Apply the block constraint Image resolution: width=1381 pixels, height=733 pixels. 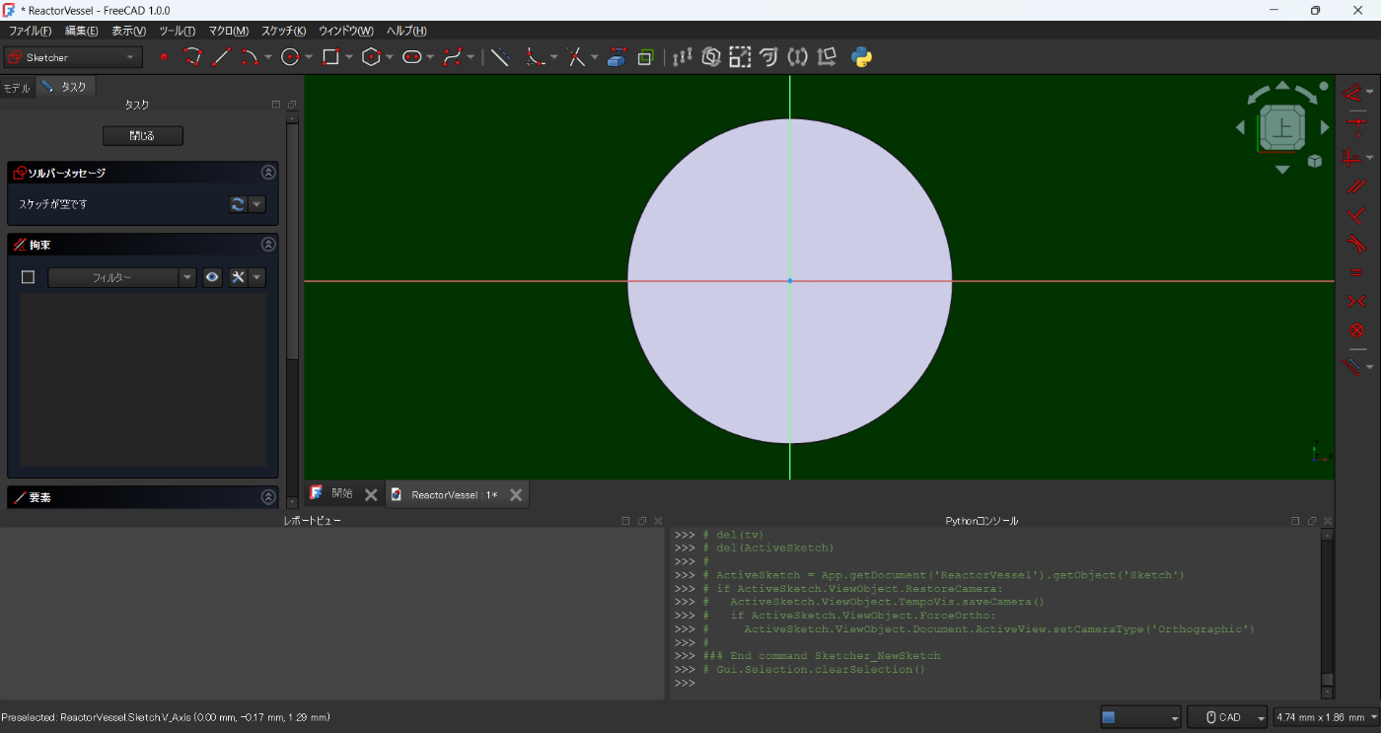pos(1355,330)
